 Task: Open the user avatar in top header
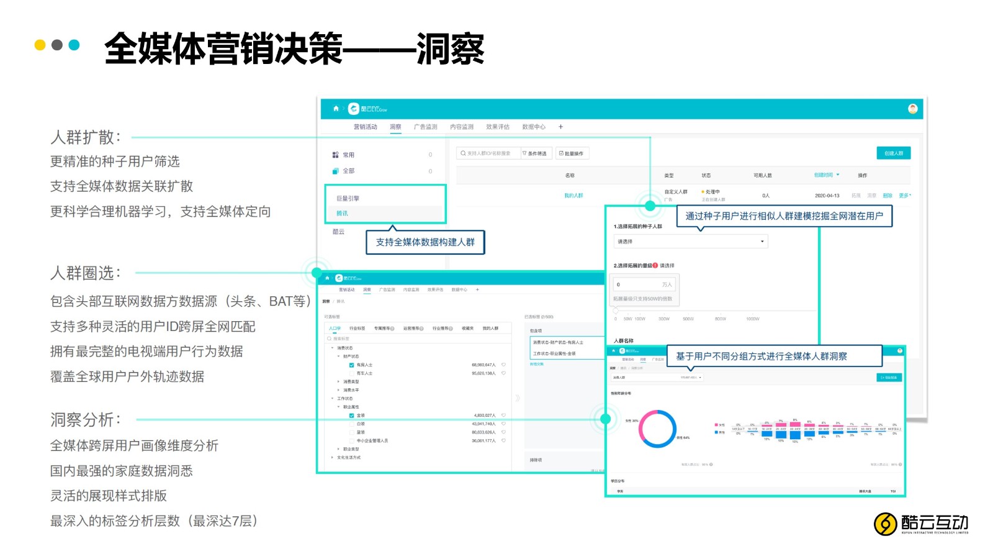[x=912, y=109]
